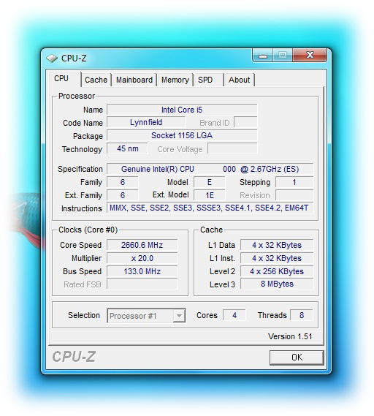Click the Threads count field
Image resolution: width=374 pixels, height=416 pixels.
pos(302,315)
